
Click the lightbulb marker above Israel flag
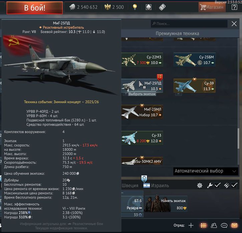(144, 178)
